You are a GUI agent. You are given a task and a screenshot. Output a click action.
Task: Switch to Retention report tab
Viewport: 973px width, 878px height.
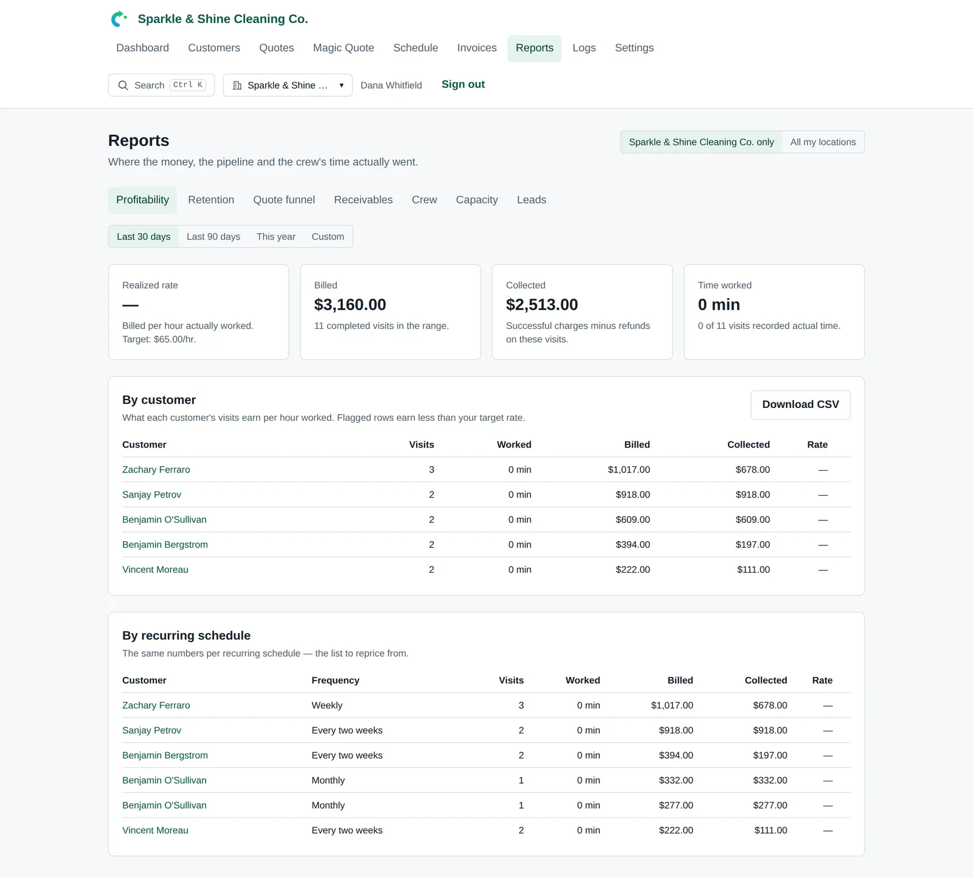coord(211,200)
